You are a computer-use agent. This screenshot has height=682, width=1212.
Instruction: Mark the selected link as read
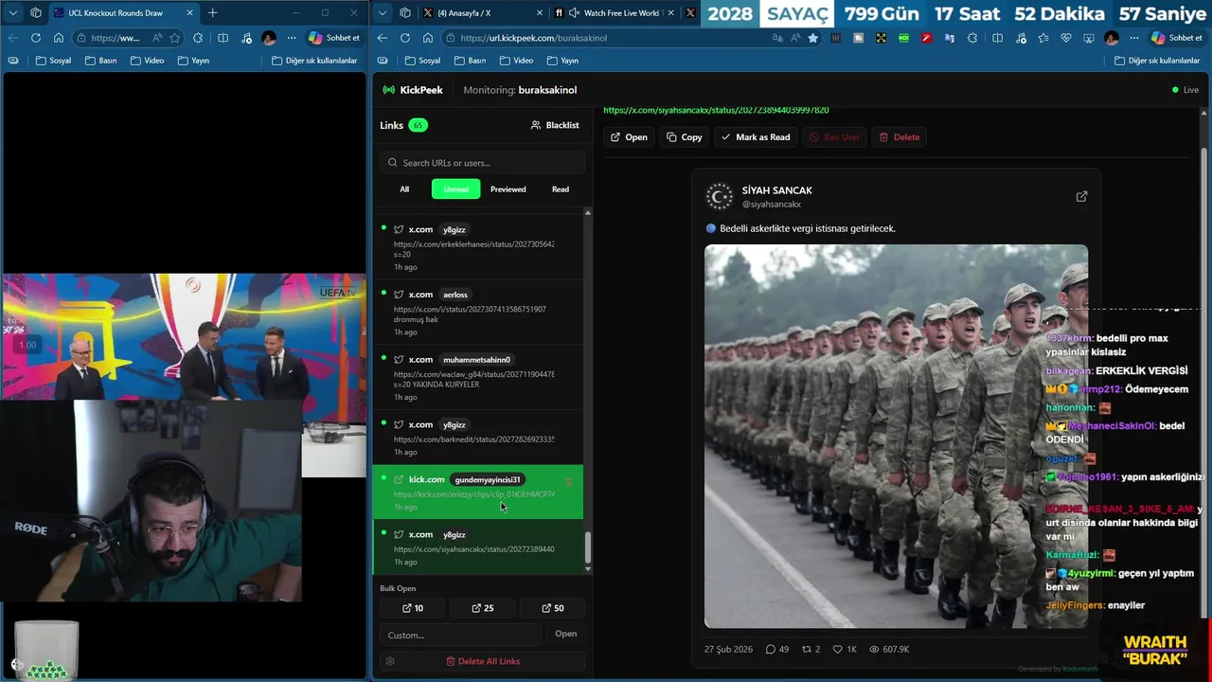(755, 137)
